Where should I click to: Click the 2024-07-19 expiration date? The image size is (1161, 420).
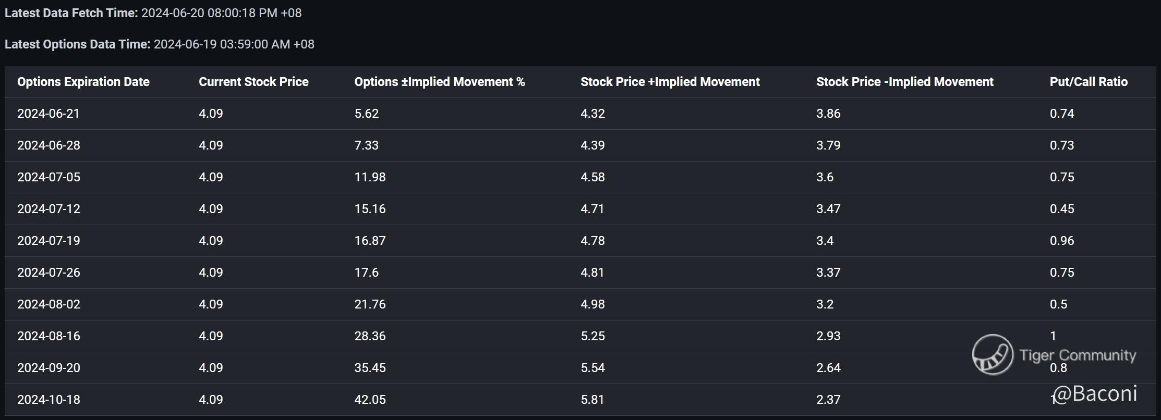coord(49,241)
